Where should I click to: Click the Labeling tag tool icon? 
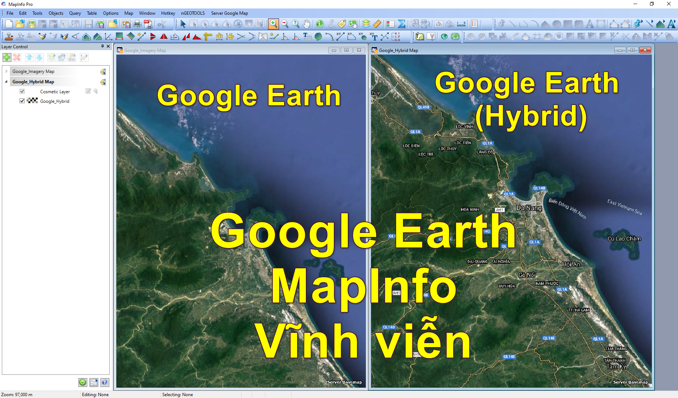[342, 24]
